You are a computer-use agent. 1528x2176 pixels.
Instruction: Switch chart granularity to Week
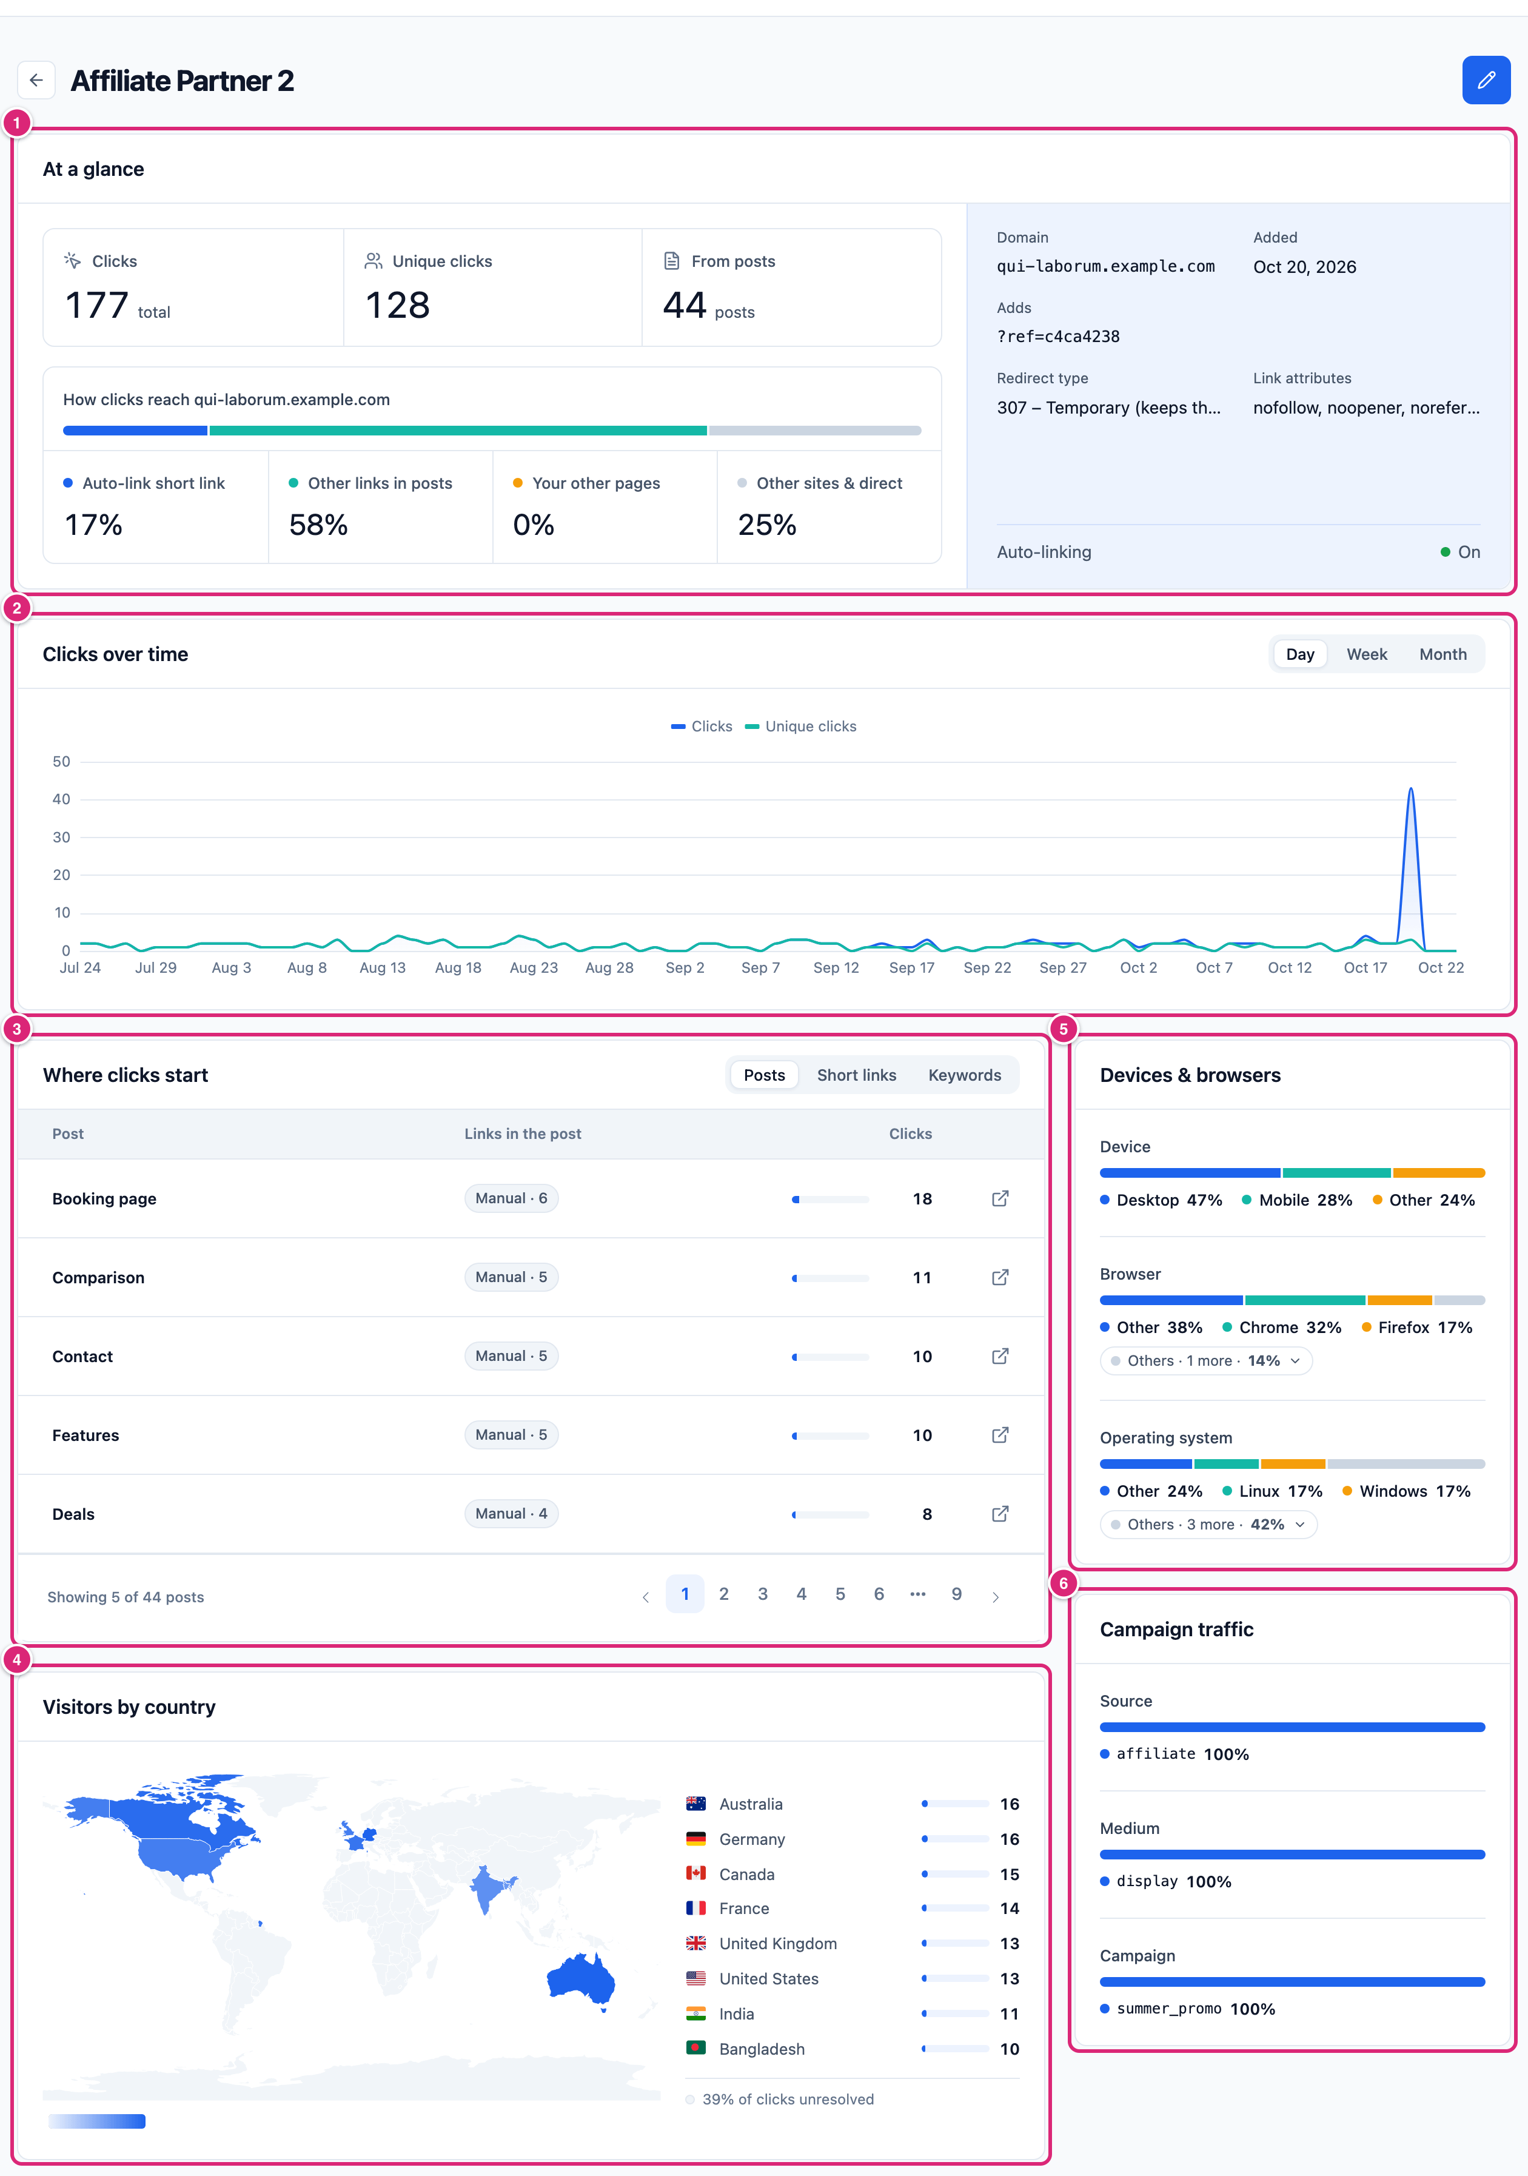coord(1366,654)
